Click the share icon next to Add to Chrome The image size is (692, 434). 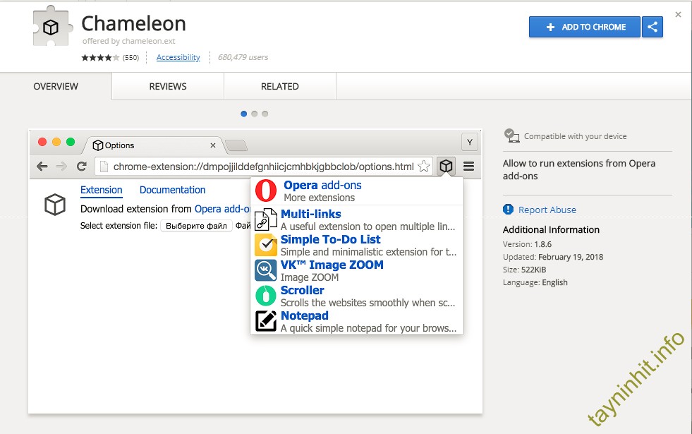pos(652,27)
